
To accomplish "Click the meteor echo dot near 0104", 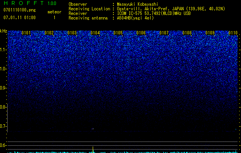I will (93, 129).
